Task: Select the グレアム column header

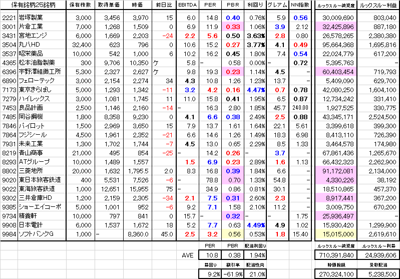Action: point(277,5)
